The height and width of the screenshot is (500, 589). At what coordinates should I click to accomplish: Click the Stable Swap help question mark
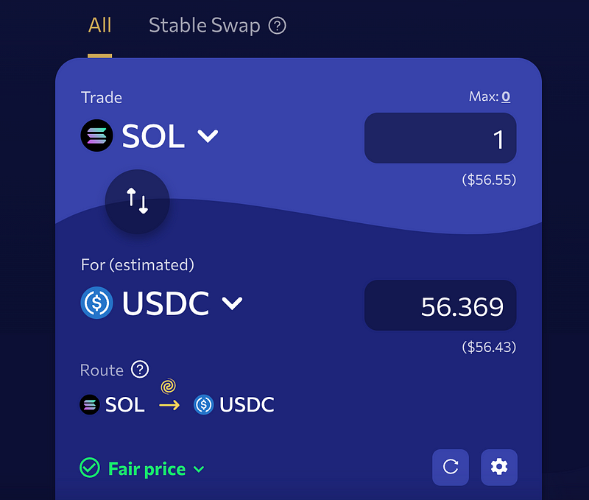(x=278, y=26)
